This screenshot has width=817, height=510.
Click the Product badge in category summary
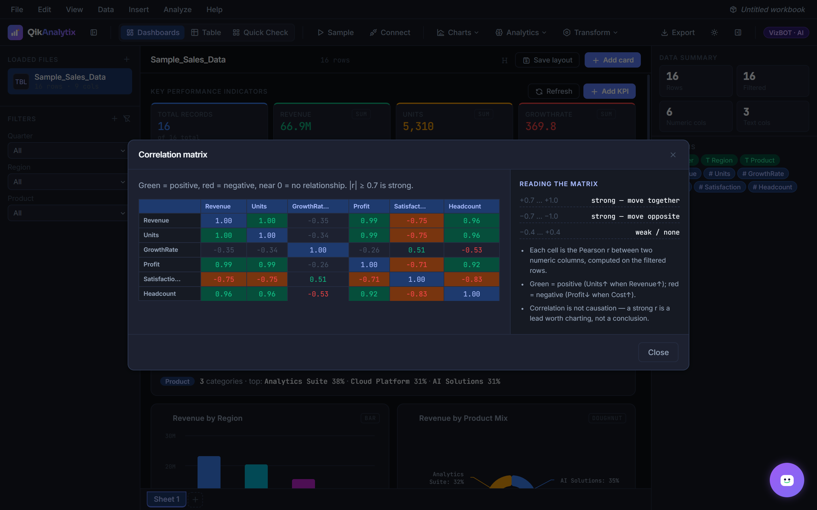[x=177, y=381]
